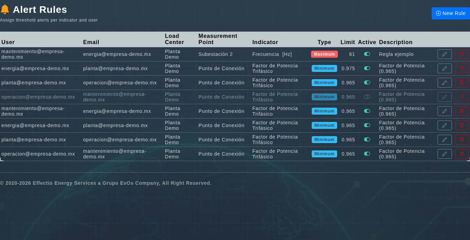
Task: Toggle Active for energia's 0.965 limit rule
Action: (367, 125)
